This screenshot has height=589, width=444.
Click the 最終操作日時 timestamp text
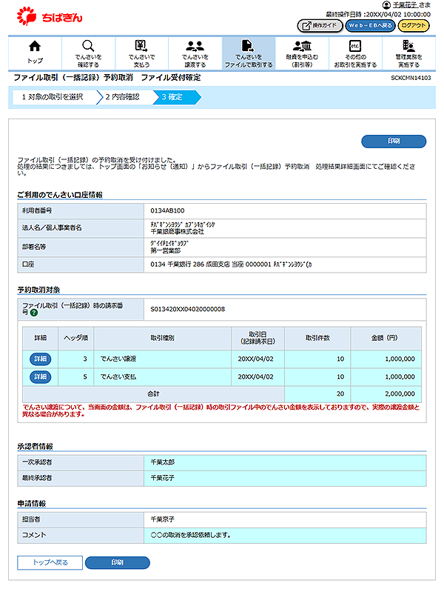[378, 15]
